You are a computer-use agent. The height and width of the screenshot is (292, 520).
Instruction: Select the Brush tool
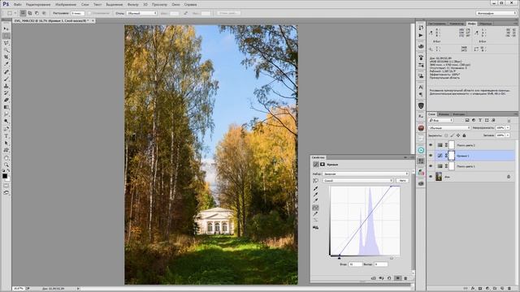[x=6, y=79]
